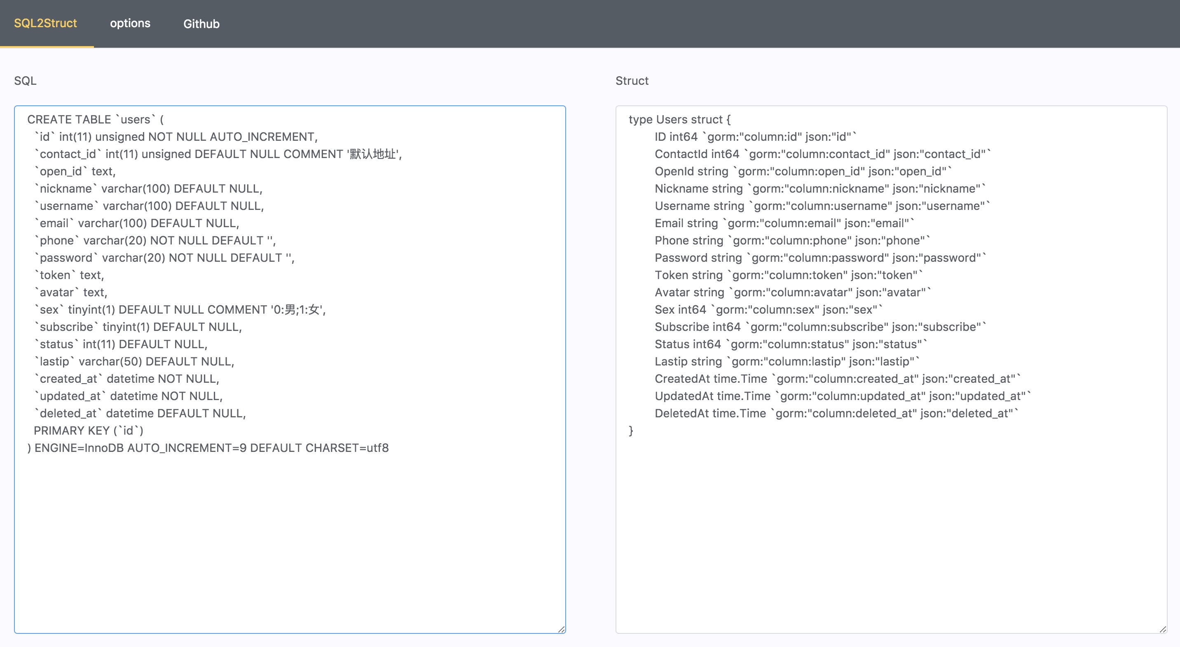Click the 'Token string' struct field
The image size is (1180, 647).
point(789,275)
